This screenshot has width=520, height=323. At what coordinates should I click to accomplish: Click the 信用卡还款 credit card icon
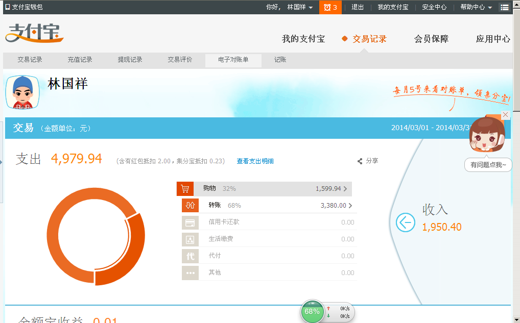pyautogui.click(x=190, y=222)
